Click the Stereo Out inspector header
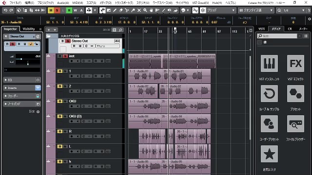The height and width of the screenshot is (175, 312). pos(22,36)
